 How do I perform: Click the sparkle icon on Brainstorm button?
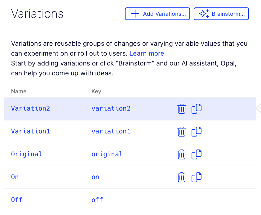(x=204, y=14)
